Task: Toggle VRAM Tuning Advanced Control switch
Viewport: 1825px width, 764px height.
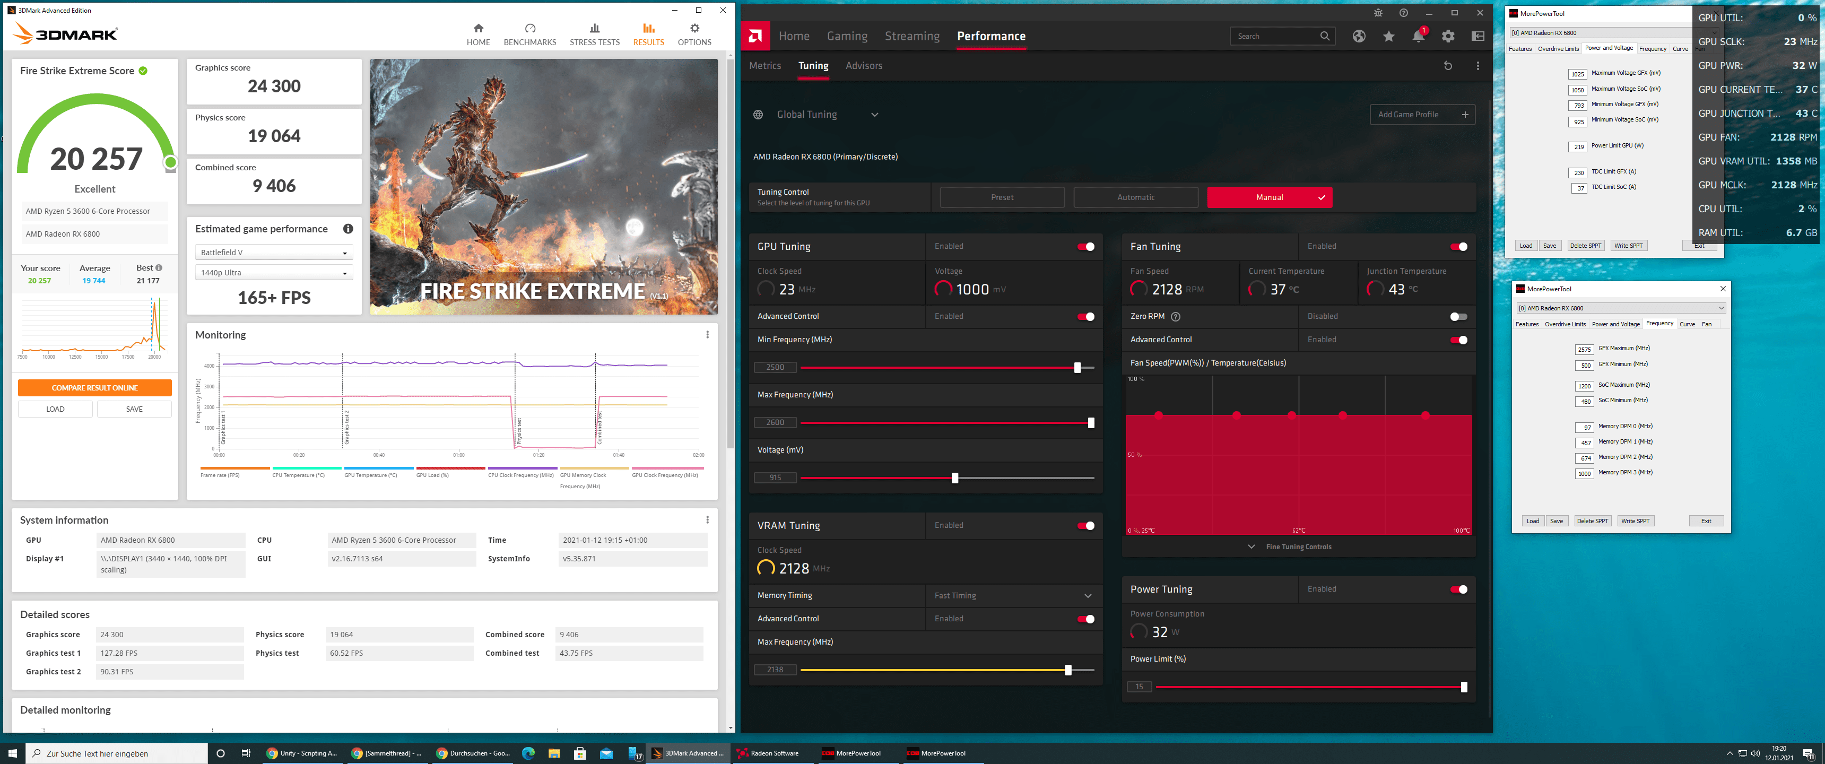Action: [x=1085, y=619]
